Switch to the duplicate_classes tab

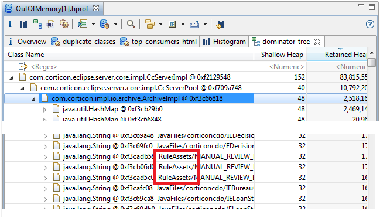coord(83,42)
